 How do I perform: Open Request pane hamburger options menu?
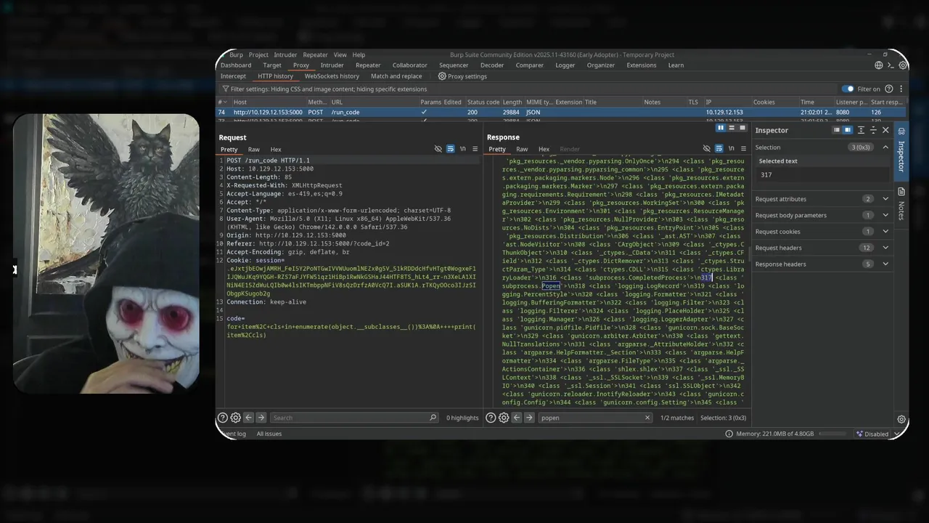[x=475, y=149]
